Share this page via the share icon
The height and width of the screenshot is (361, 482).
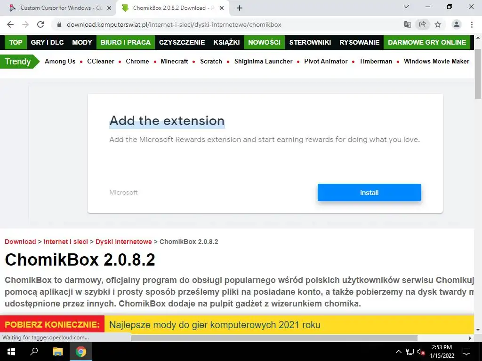[423, 24]
